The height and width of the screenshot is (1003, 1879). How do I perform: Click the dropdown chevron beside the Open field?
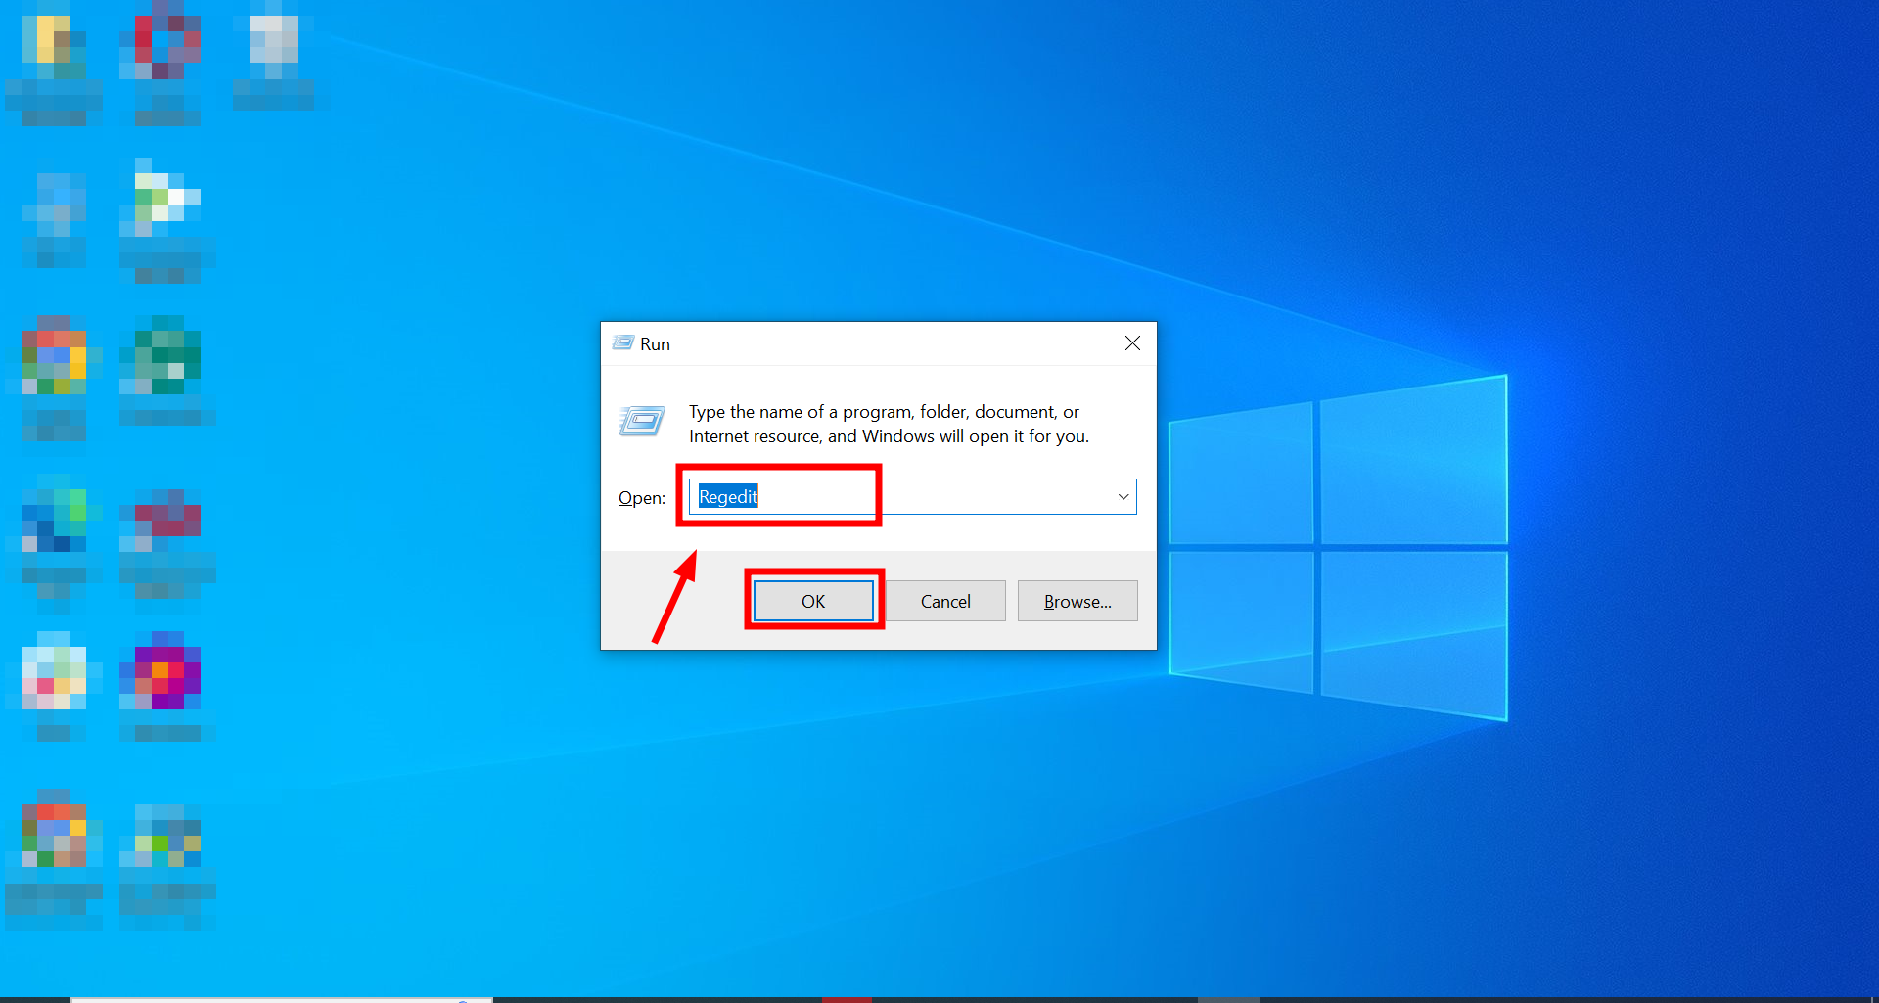1123,496
